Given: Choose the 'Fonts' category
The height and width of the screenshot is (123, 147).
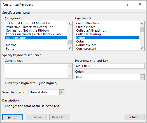Looking at the screenshot, I should tap(36, 49).
